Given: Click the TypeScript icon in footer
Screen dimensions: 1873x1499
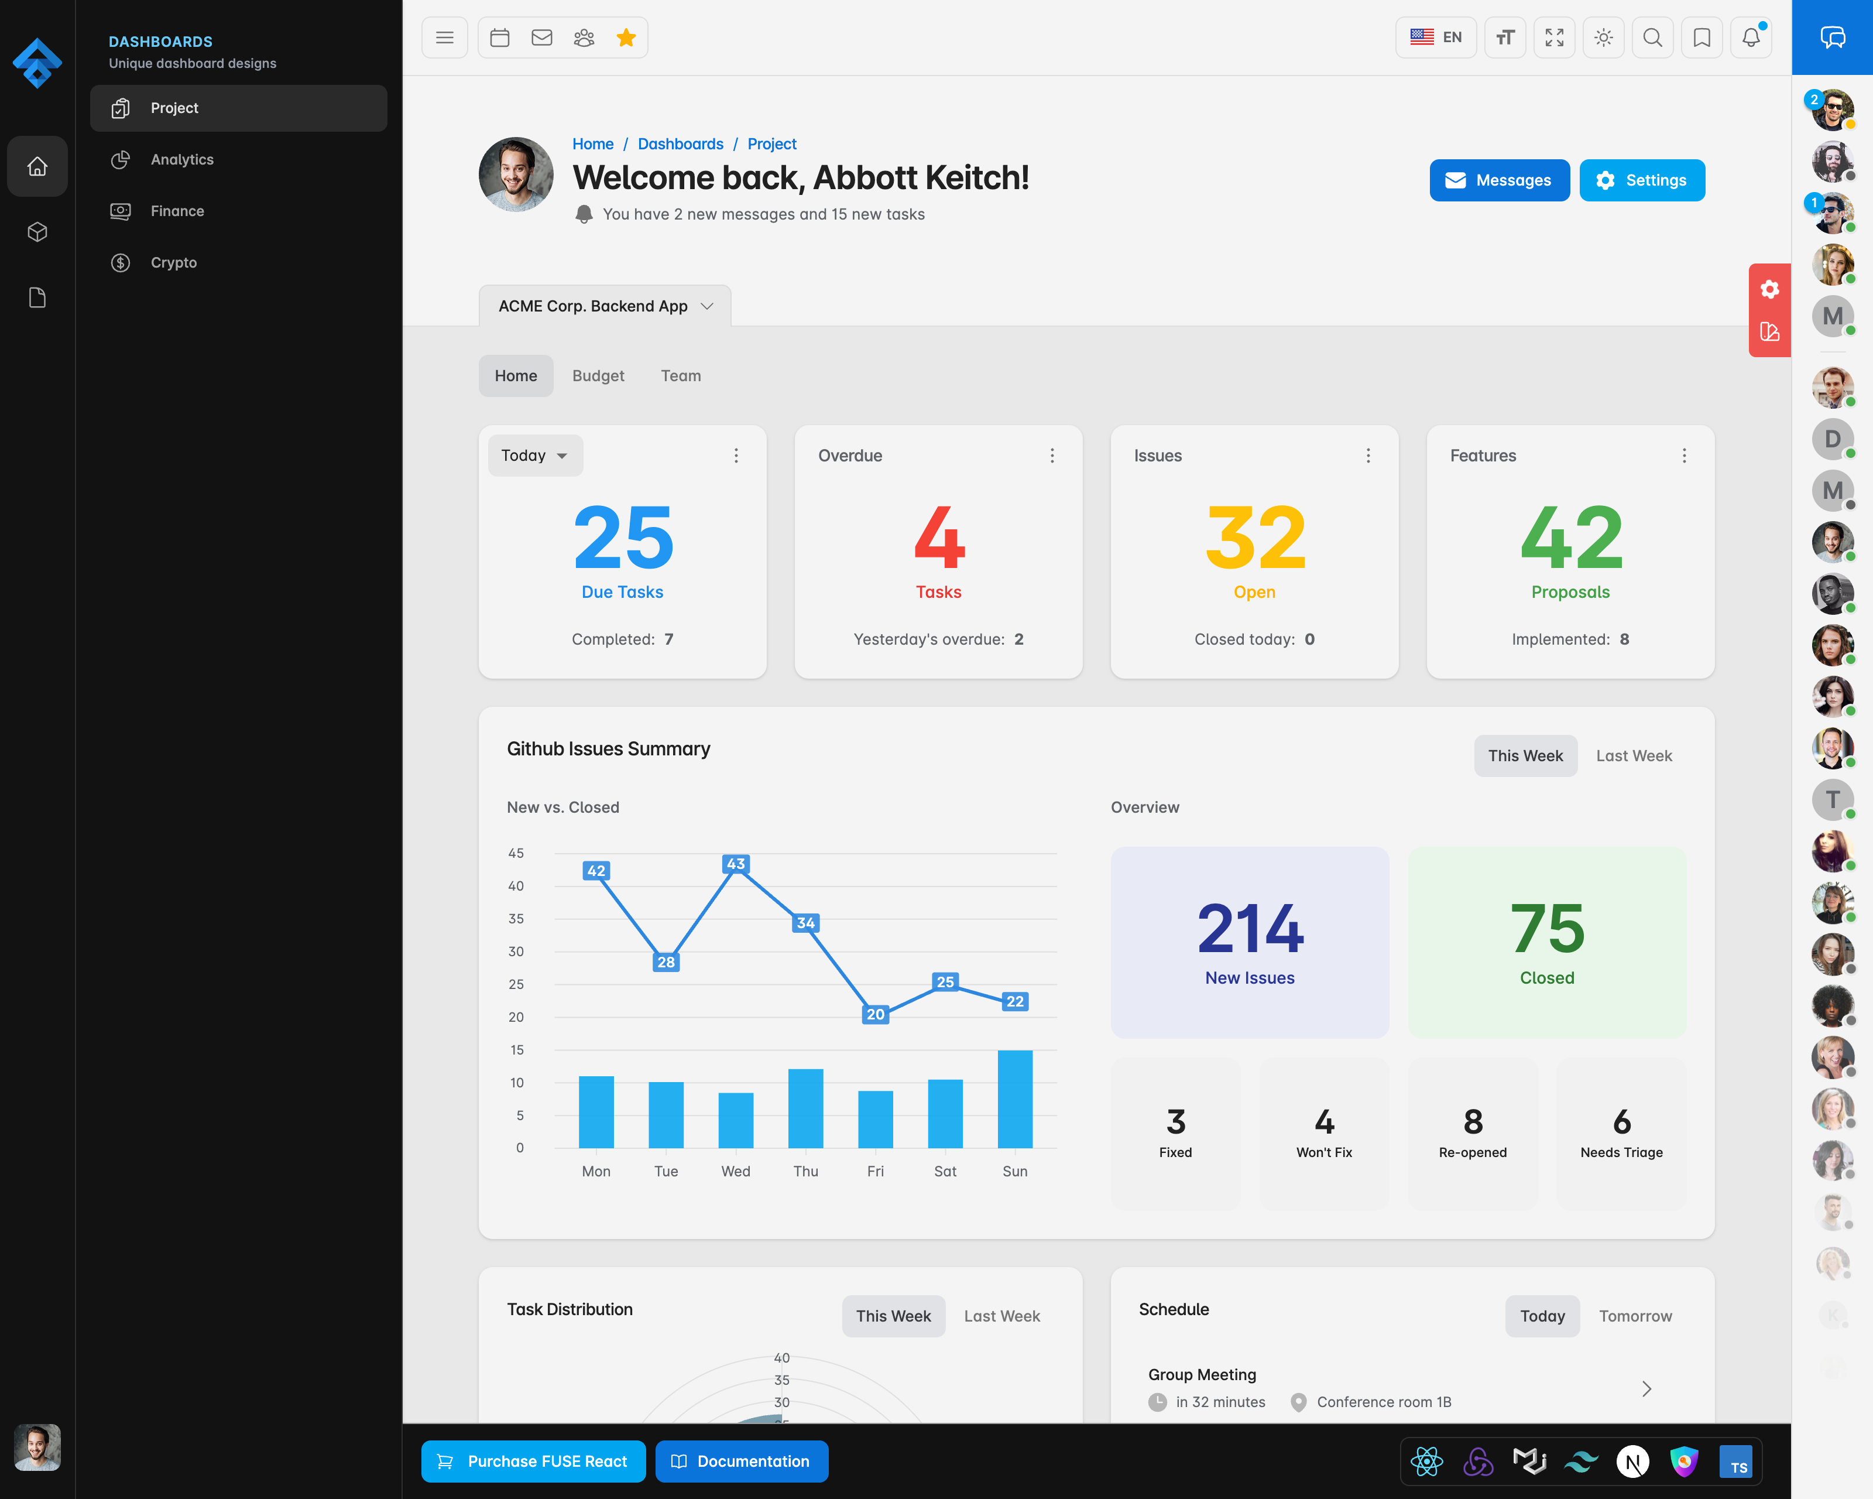Looking at the screenshot, I should coord(1735,1462).
